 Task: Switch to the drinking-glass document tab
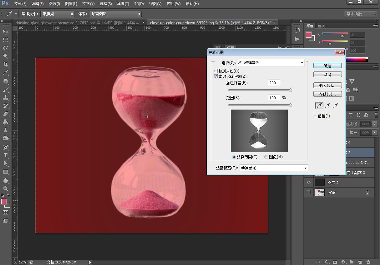77,23
